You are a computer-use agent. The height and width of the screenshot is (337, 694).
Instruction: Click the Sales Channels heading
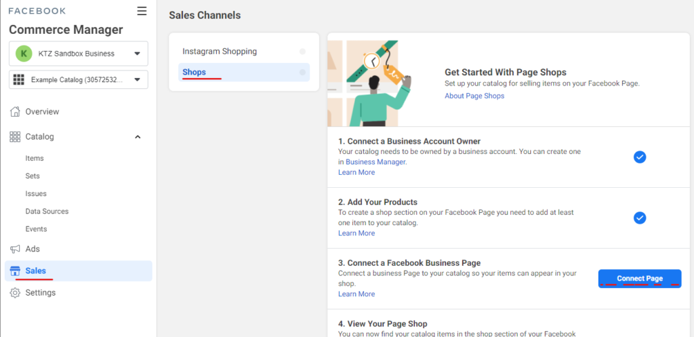click(x=205, y=16)
